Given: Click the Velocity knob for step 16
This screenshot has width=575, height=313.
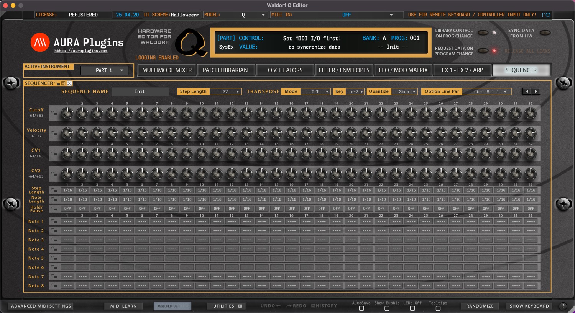Looking at the screenshot, I should click(x=291, y=134).
